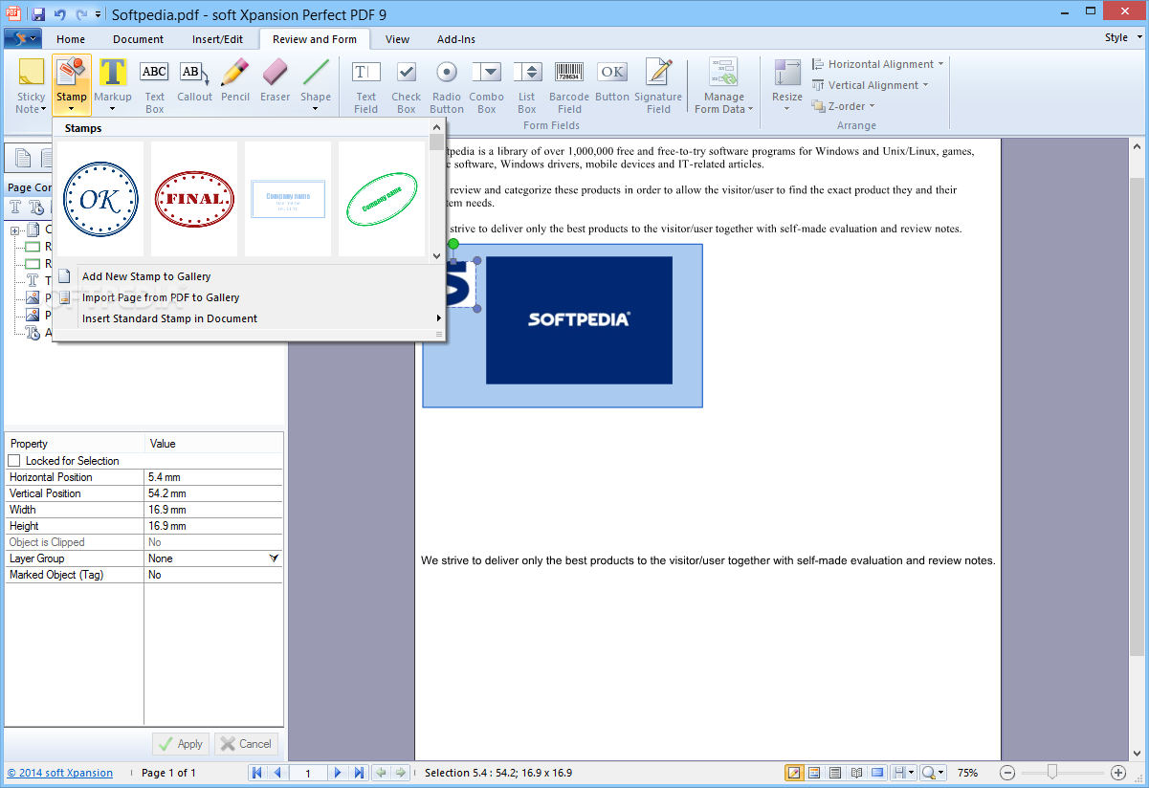Open the application menu button

pyautogui.click(x=22, y=38)
